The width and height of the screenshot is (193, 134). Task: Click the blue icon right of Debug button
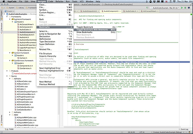(189, 8)
